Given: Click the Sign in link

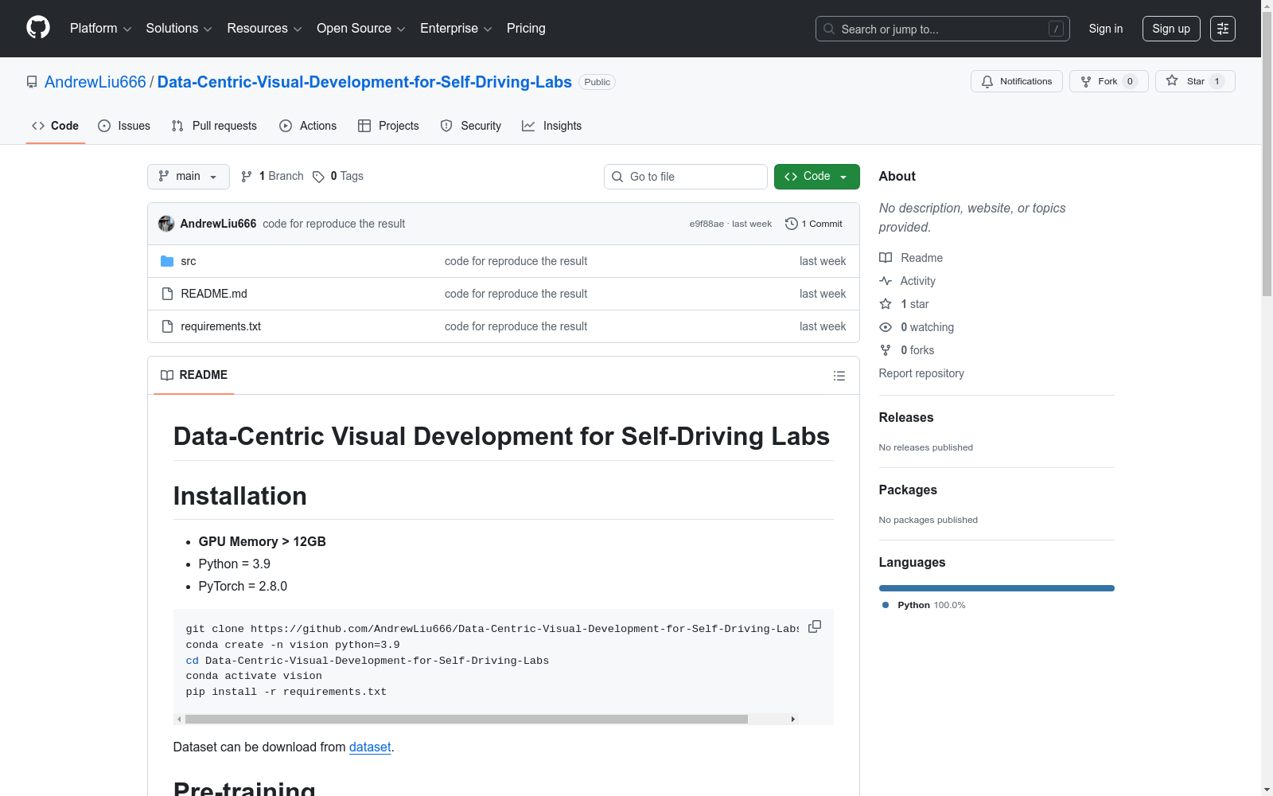Looking at the screenshot, I should [x=1106, y=29].
